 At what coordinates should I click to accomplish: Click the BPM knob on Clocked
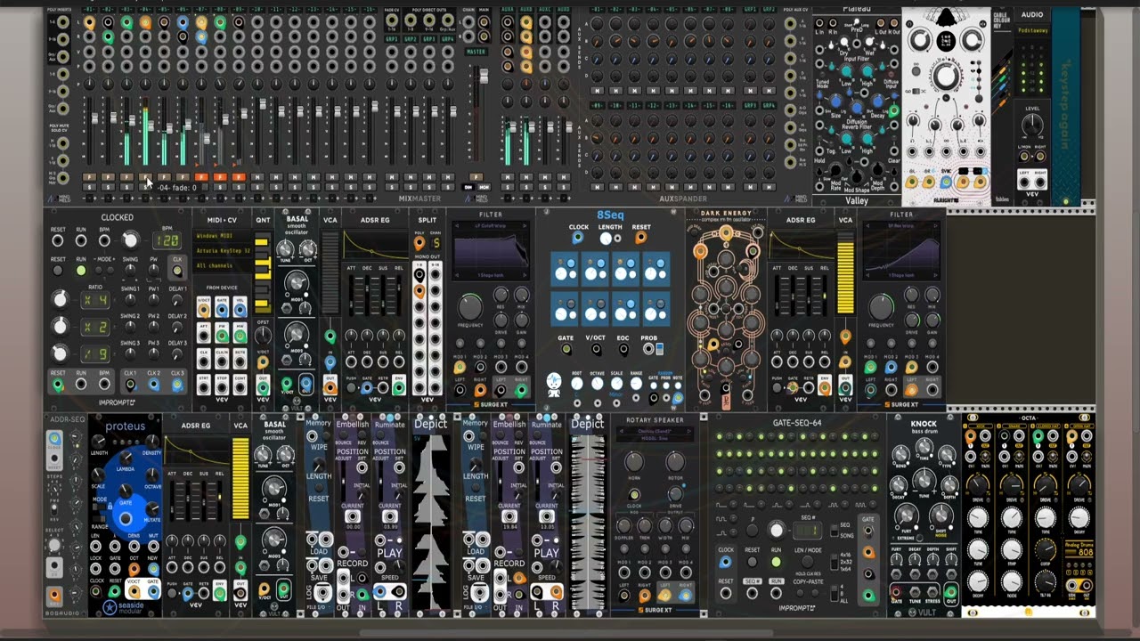[130, 240]
